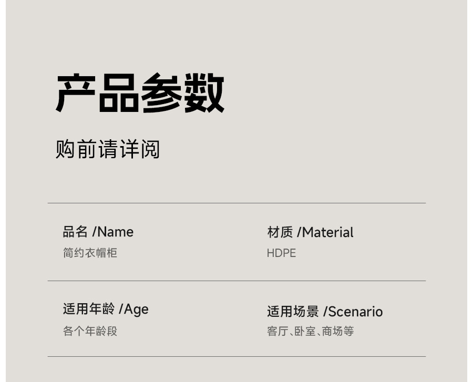Select the word 客厅 in scenarios
Screen dimensions: 473x382
pyautogui.click(x=277, y=331)
